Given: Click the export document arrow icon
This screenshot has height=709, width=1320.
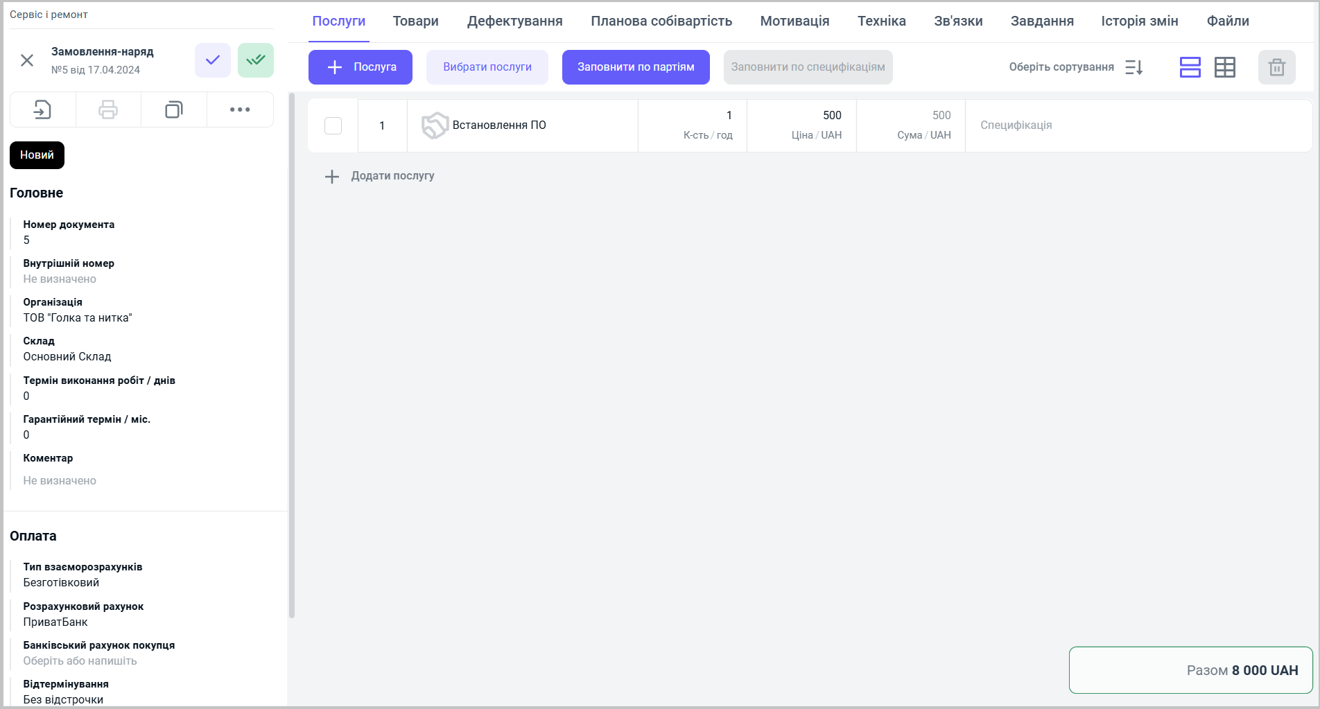Looking at the screenshot, I should [42, 110].
